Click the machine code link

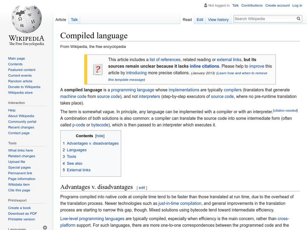73,97
